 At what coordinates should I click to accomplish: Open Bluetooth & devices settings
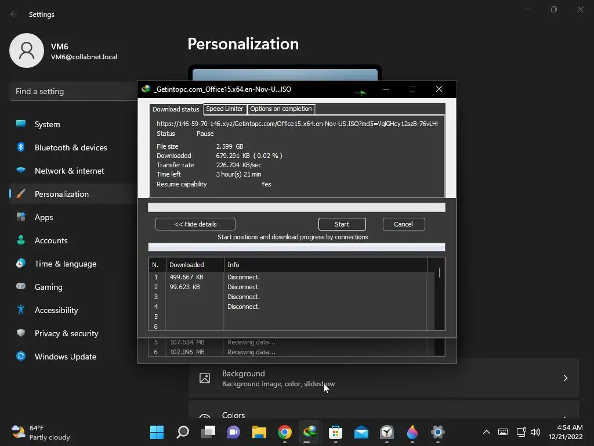pos(72,148)
